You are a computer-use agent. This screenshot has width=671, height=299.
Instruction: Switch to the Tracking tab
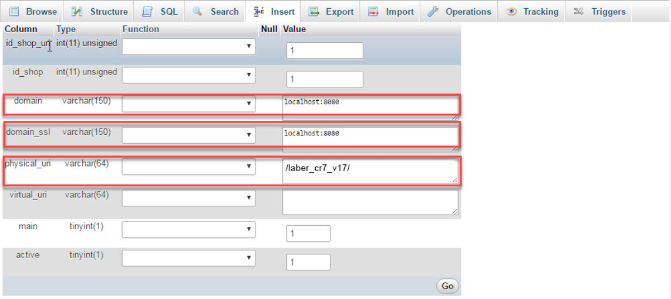pyautogui.click(x=531, y=12)
